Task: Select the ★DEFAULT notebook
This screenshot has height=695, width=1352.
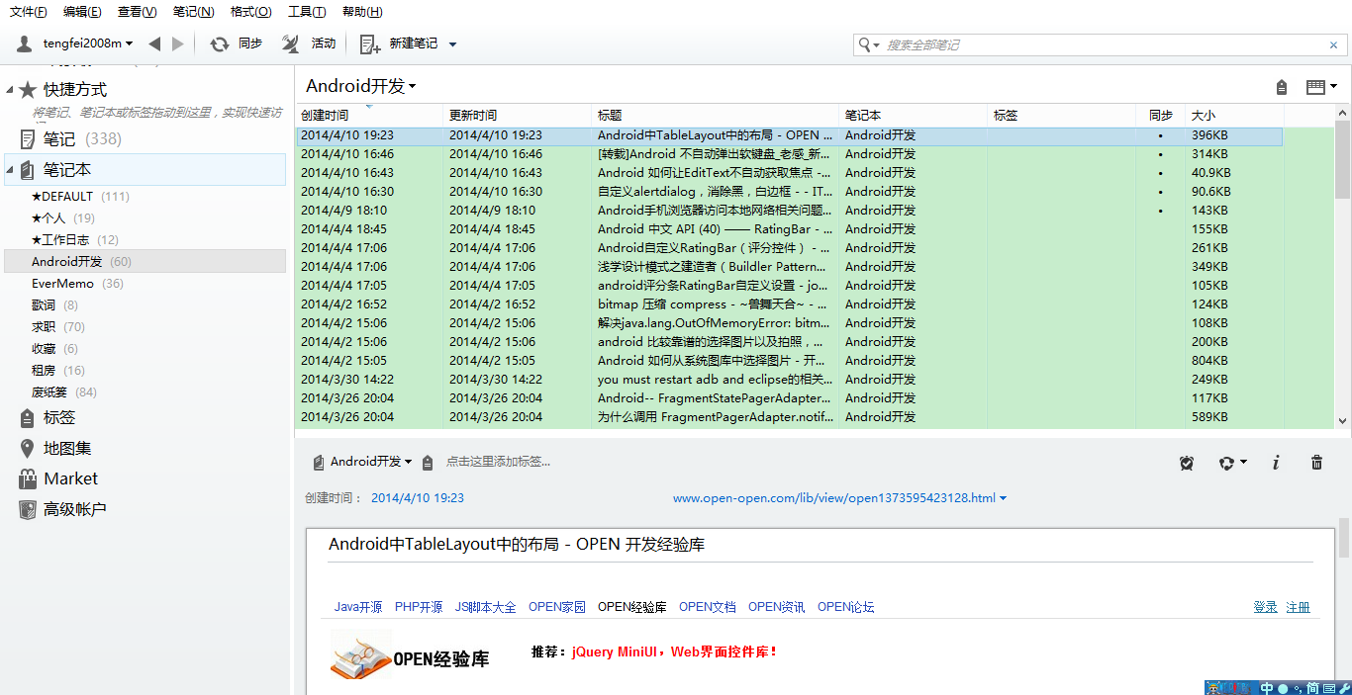Action: [x=80, y=196]
